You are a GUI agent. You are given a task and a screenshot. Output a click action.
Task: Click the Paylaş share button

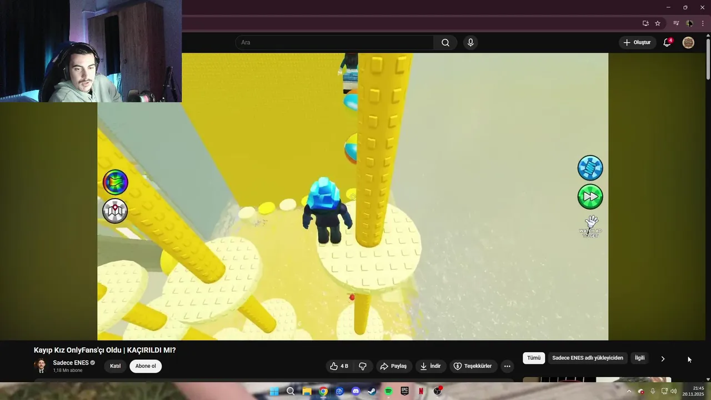(x=393, y=366)
